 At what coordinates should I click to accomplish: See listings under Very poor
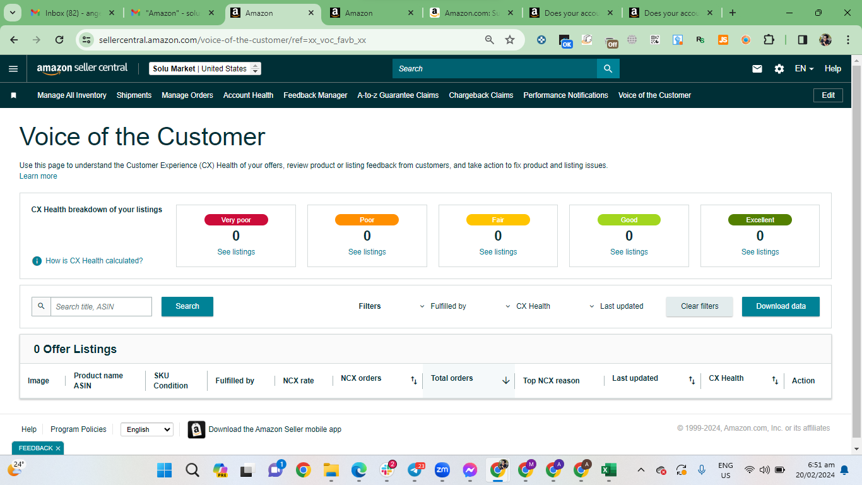click(x=236, y=252)
